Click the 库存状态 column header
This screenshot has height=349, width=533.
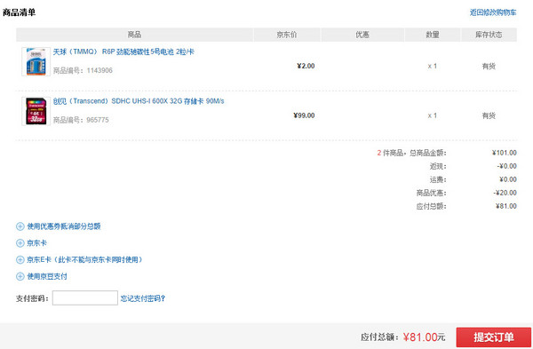489,35
